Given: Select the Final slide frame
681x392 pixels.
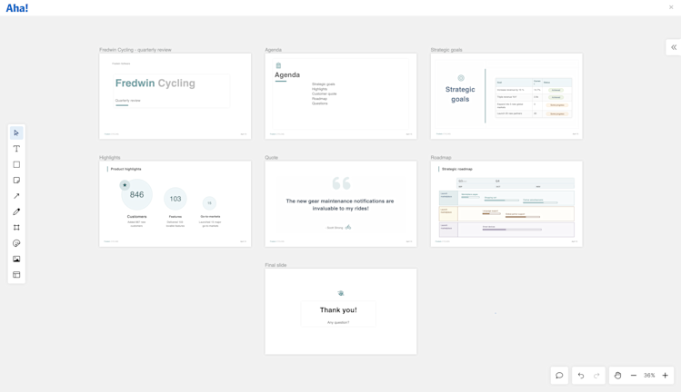Looking at the screenshot, I should point(341,311).
